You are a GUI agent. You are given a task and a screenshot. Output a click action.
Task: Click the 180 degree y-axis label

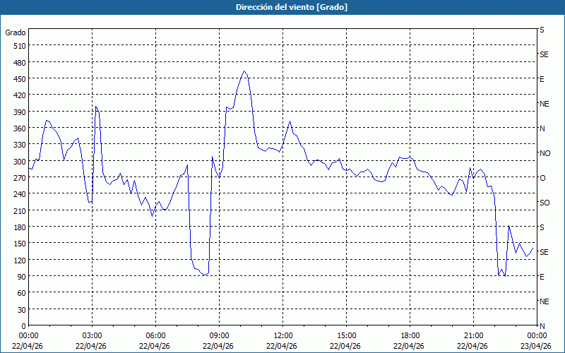[x=18, y=227]
